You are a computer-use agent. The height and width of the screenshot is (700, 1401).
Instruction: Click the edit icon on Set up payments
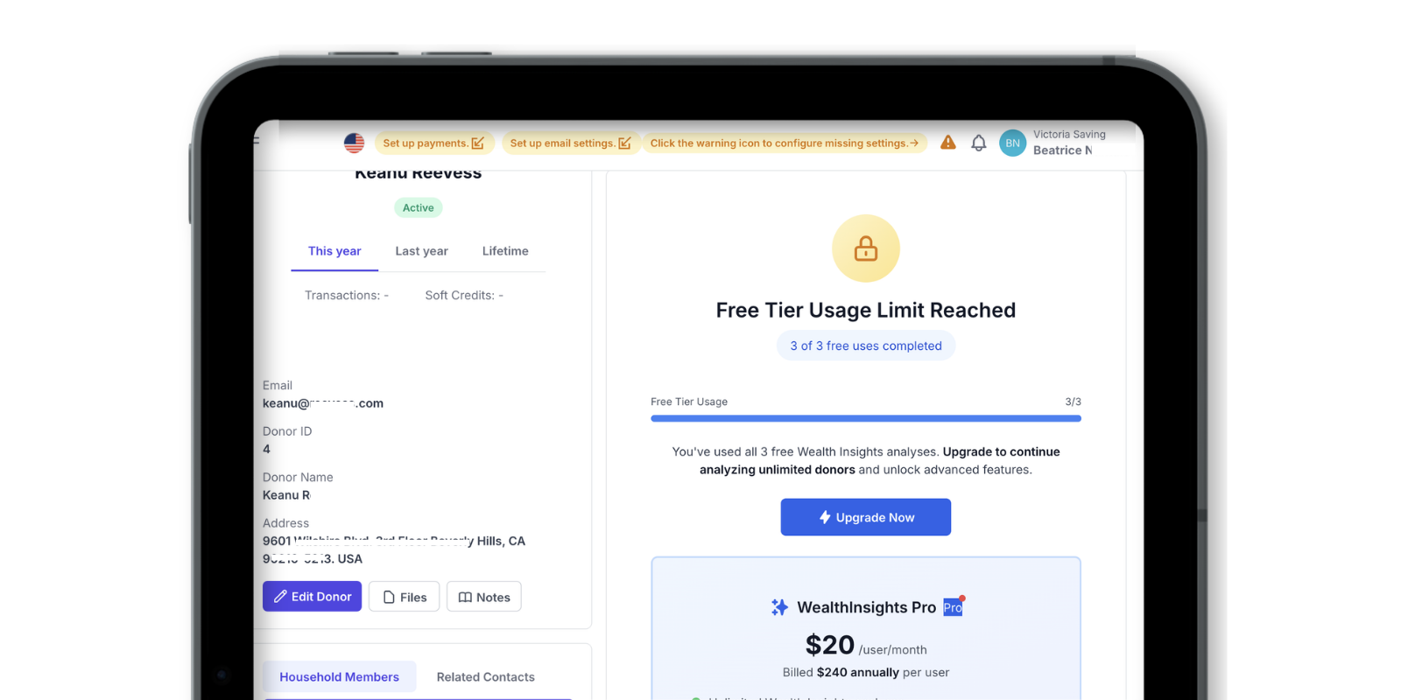click(477, 143)
